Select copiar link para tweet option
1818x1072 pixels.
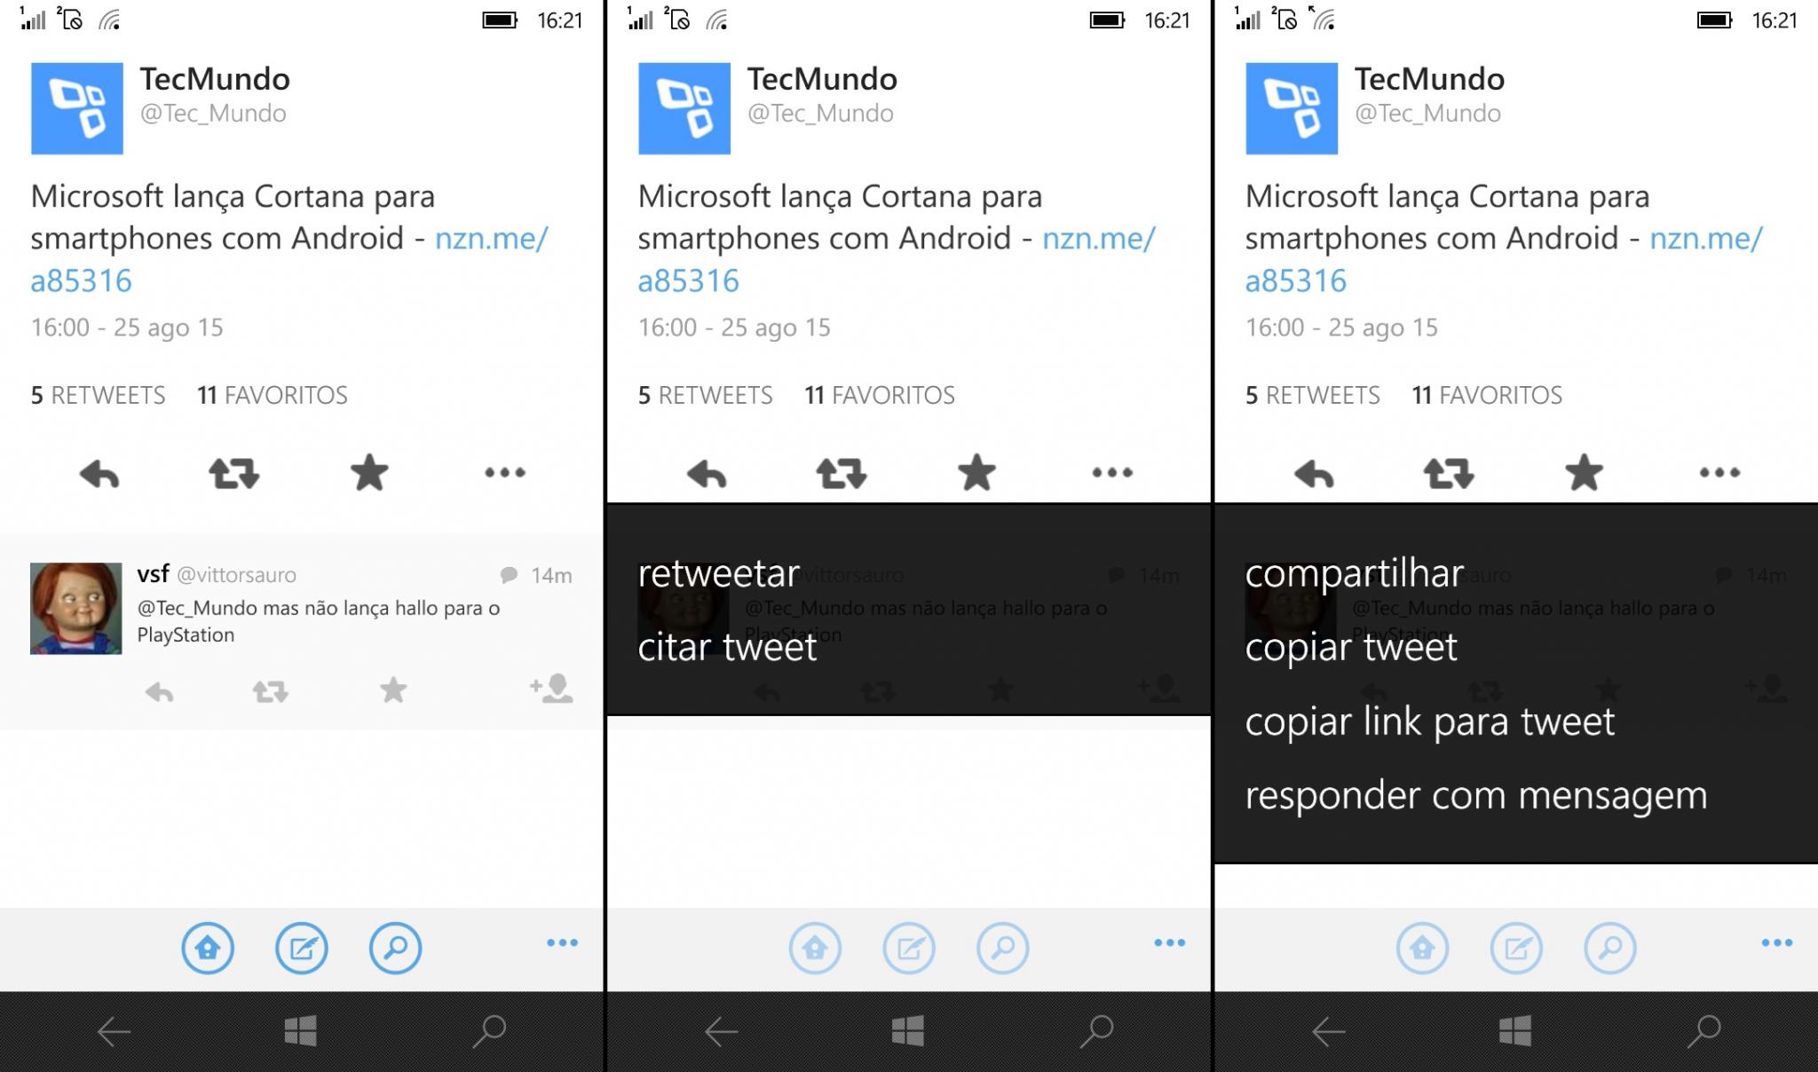(x=1430, y=721)
